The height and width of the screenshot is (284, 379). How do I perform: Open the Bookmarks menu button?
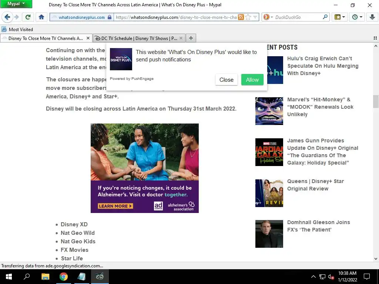click(340, 17)
